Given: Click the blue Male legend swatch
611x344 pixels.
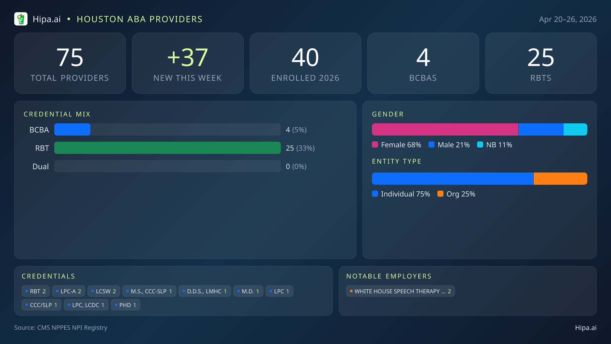Looking at the screenshot, I should click(x=431, y=144).
